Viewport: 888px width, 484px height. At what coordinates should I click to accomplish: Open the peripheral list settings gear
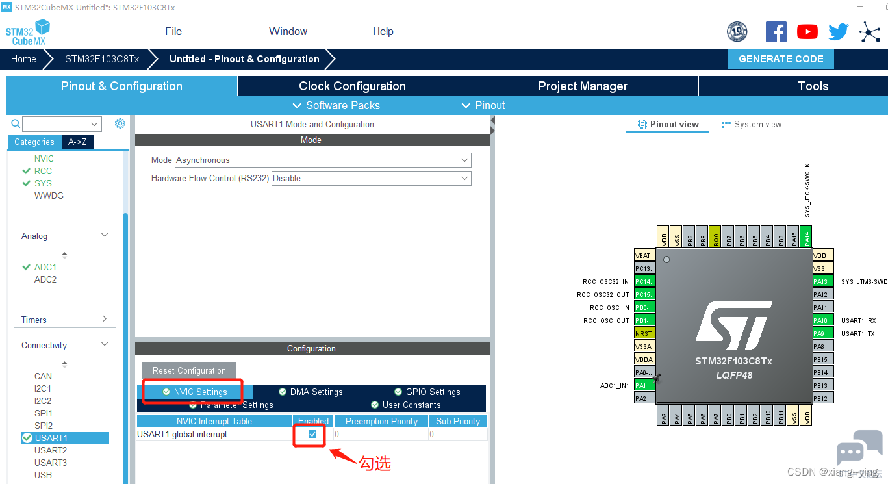tap(120, 123)
